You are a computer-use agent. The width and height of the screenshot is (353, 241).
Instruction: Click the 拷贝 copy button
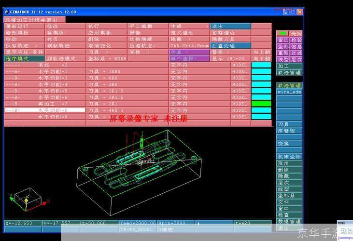point(65,39)
